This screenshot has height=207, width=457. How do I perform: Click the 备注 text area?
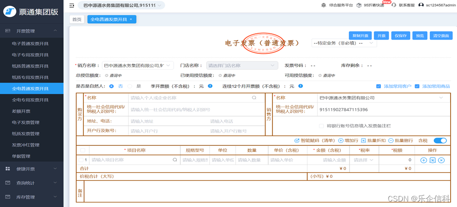point(267,191)
